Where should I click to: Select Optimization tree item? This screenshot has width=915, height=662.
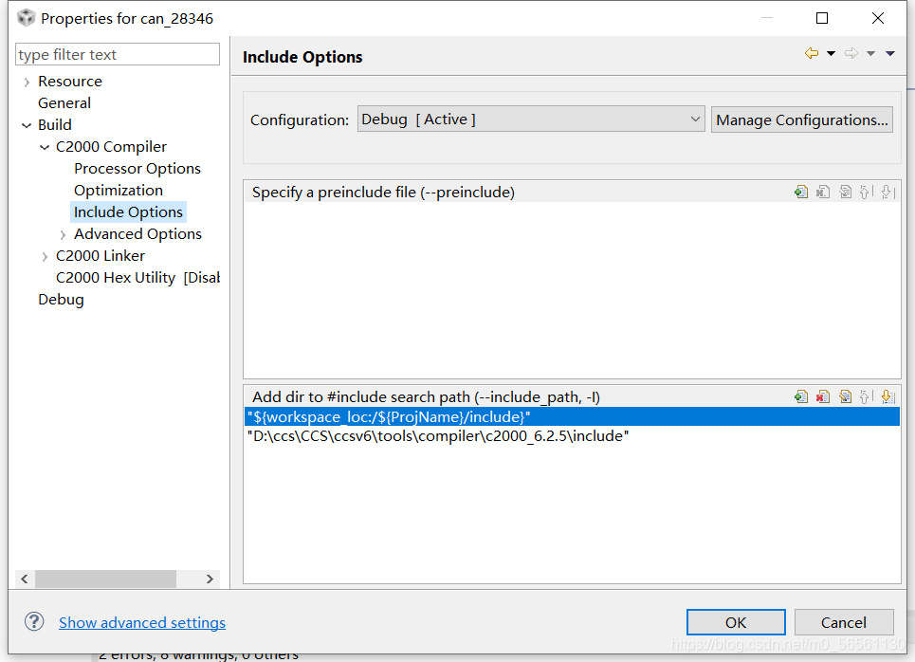coord(119,191)
